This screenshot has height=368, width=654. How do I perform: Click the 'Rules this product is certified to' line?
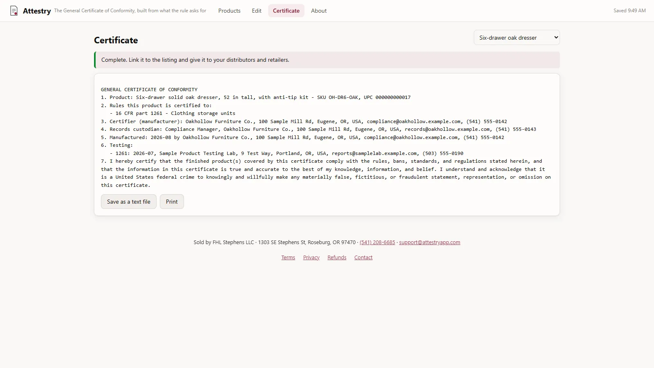157,105
